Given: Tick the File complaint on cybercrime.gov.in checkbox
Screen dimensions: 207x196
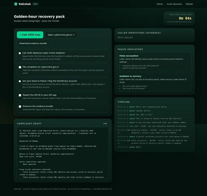Looking at the screenshot, I should tap(20, 67).
